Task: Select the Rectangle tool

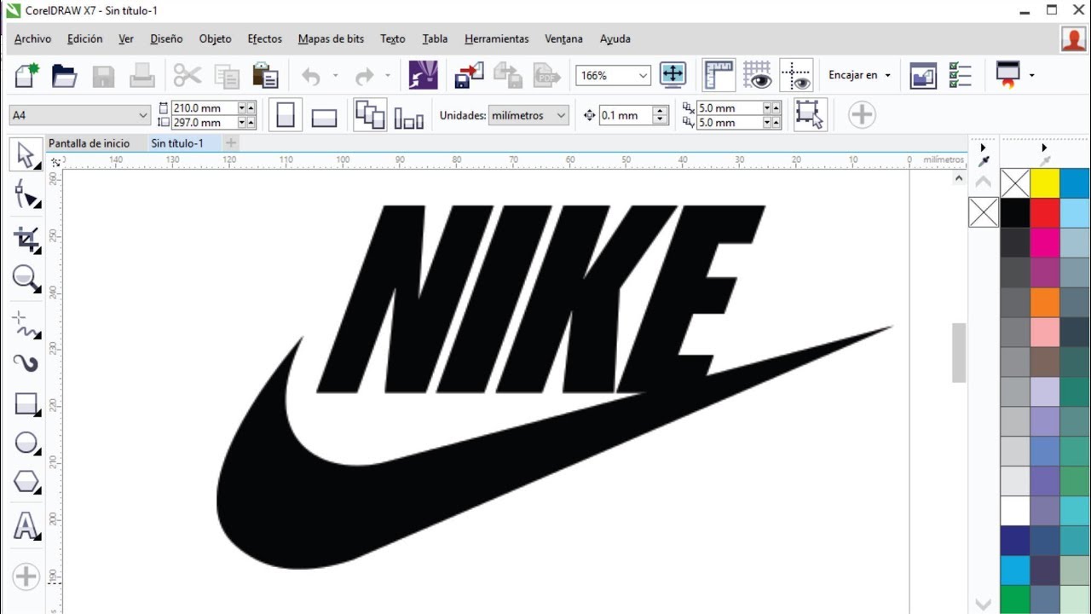Action: [26, 403]
